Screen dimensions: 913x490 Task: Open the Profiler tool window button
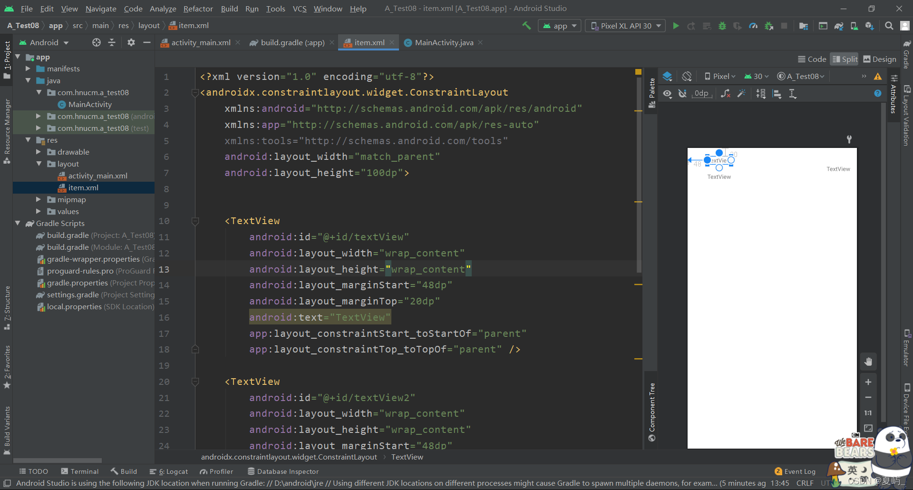point(216,471)
